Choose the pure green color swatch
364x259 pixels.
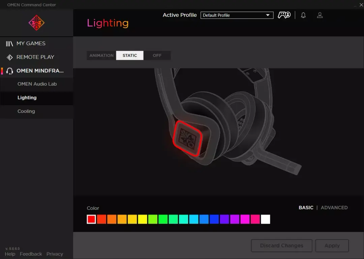pyautogui.click(x=163, y=219)
